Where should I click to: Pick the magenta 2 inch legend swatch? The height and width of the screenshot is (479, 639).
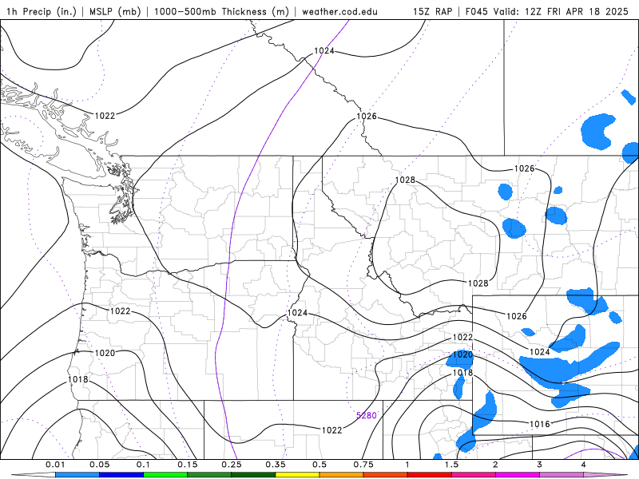(518, 474)
